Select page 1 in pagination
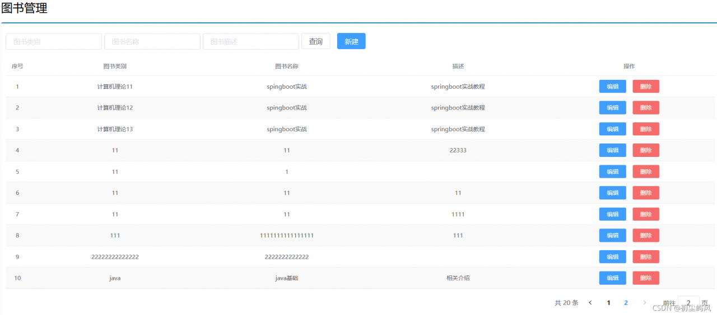Screen dimensions: 717x315 (x=608, y=303)
